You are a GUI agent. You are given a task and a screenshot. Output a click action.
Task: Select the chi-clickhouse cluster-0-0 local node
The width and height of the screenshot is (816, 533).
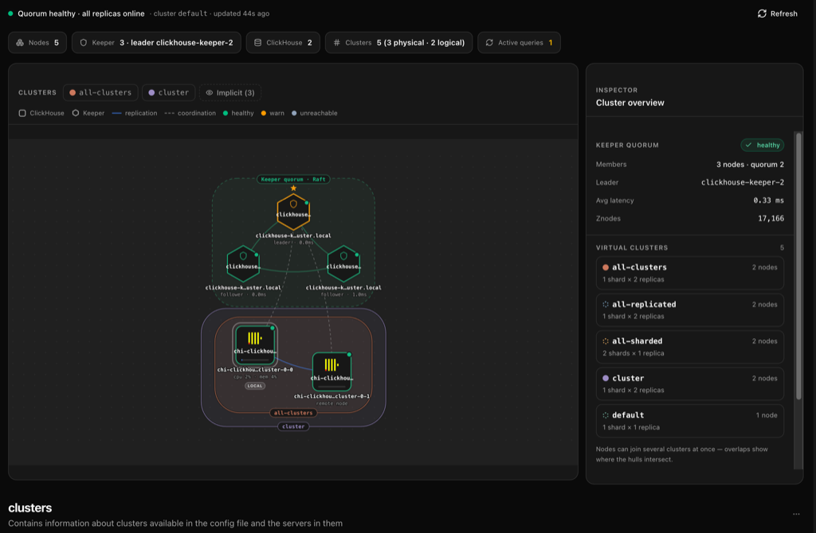254,344
